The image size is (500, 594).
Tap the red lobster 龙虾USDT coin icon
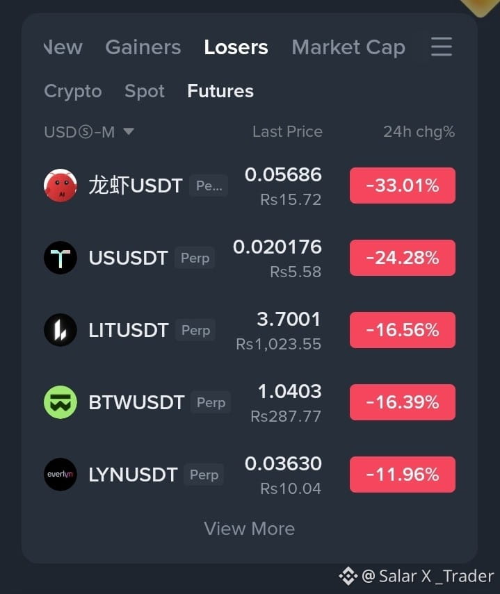click(61, 185)
